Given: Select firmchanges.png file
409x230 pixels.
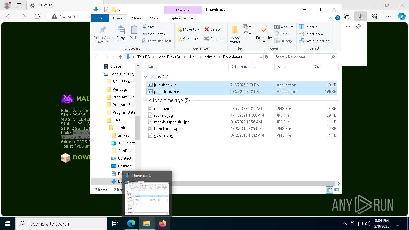Looking at the screenshot, I should [x=242, y=129].
